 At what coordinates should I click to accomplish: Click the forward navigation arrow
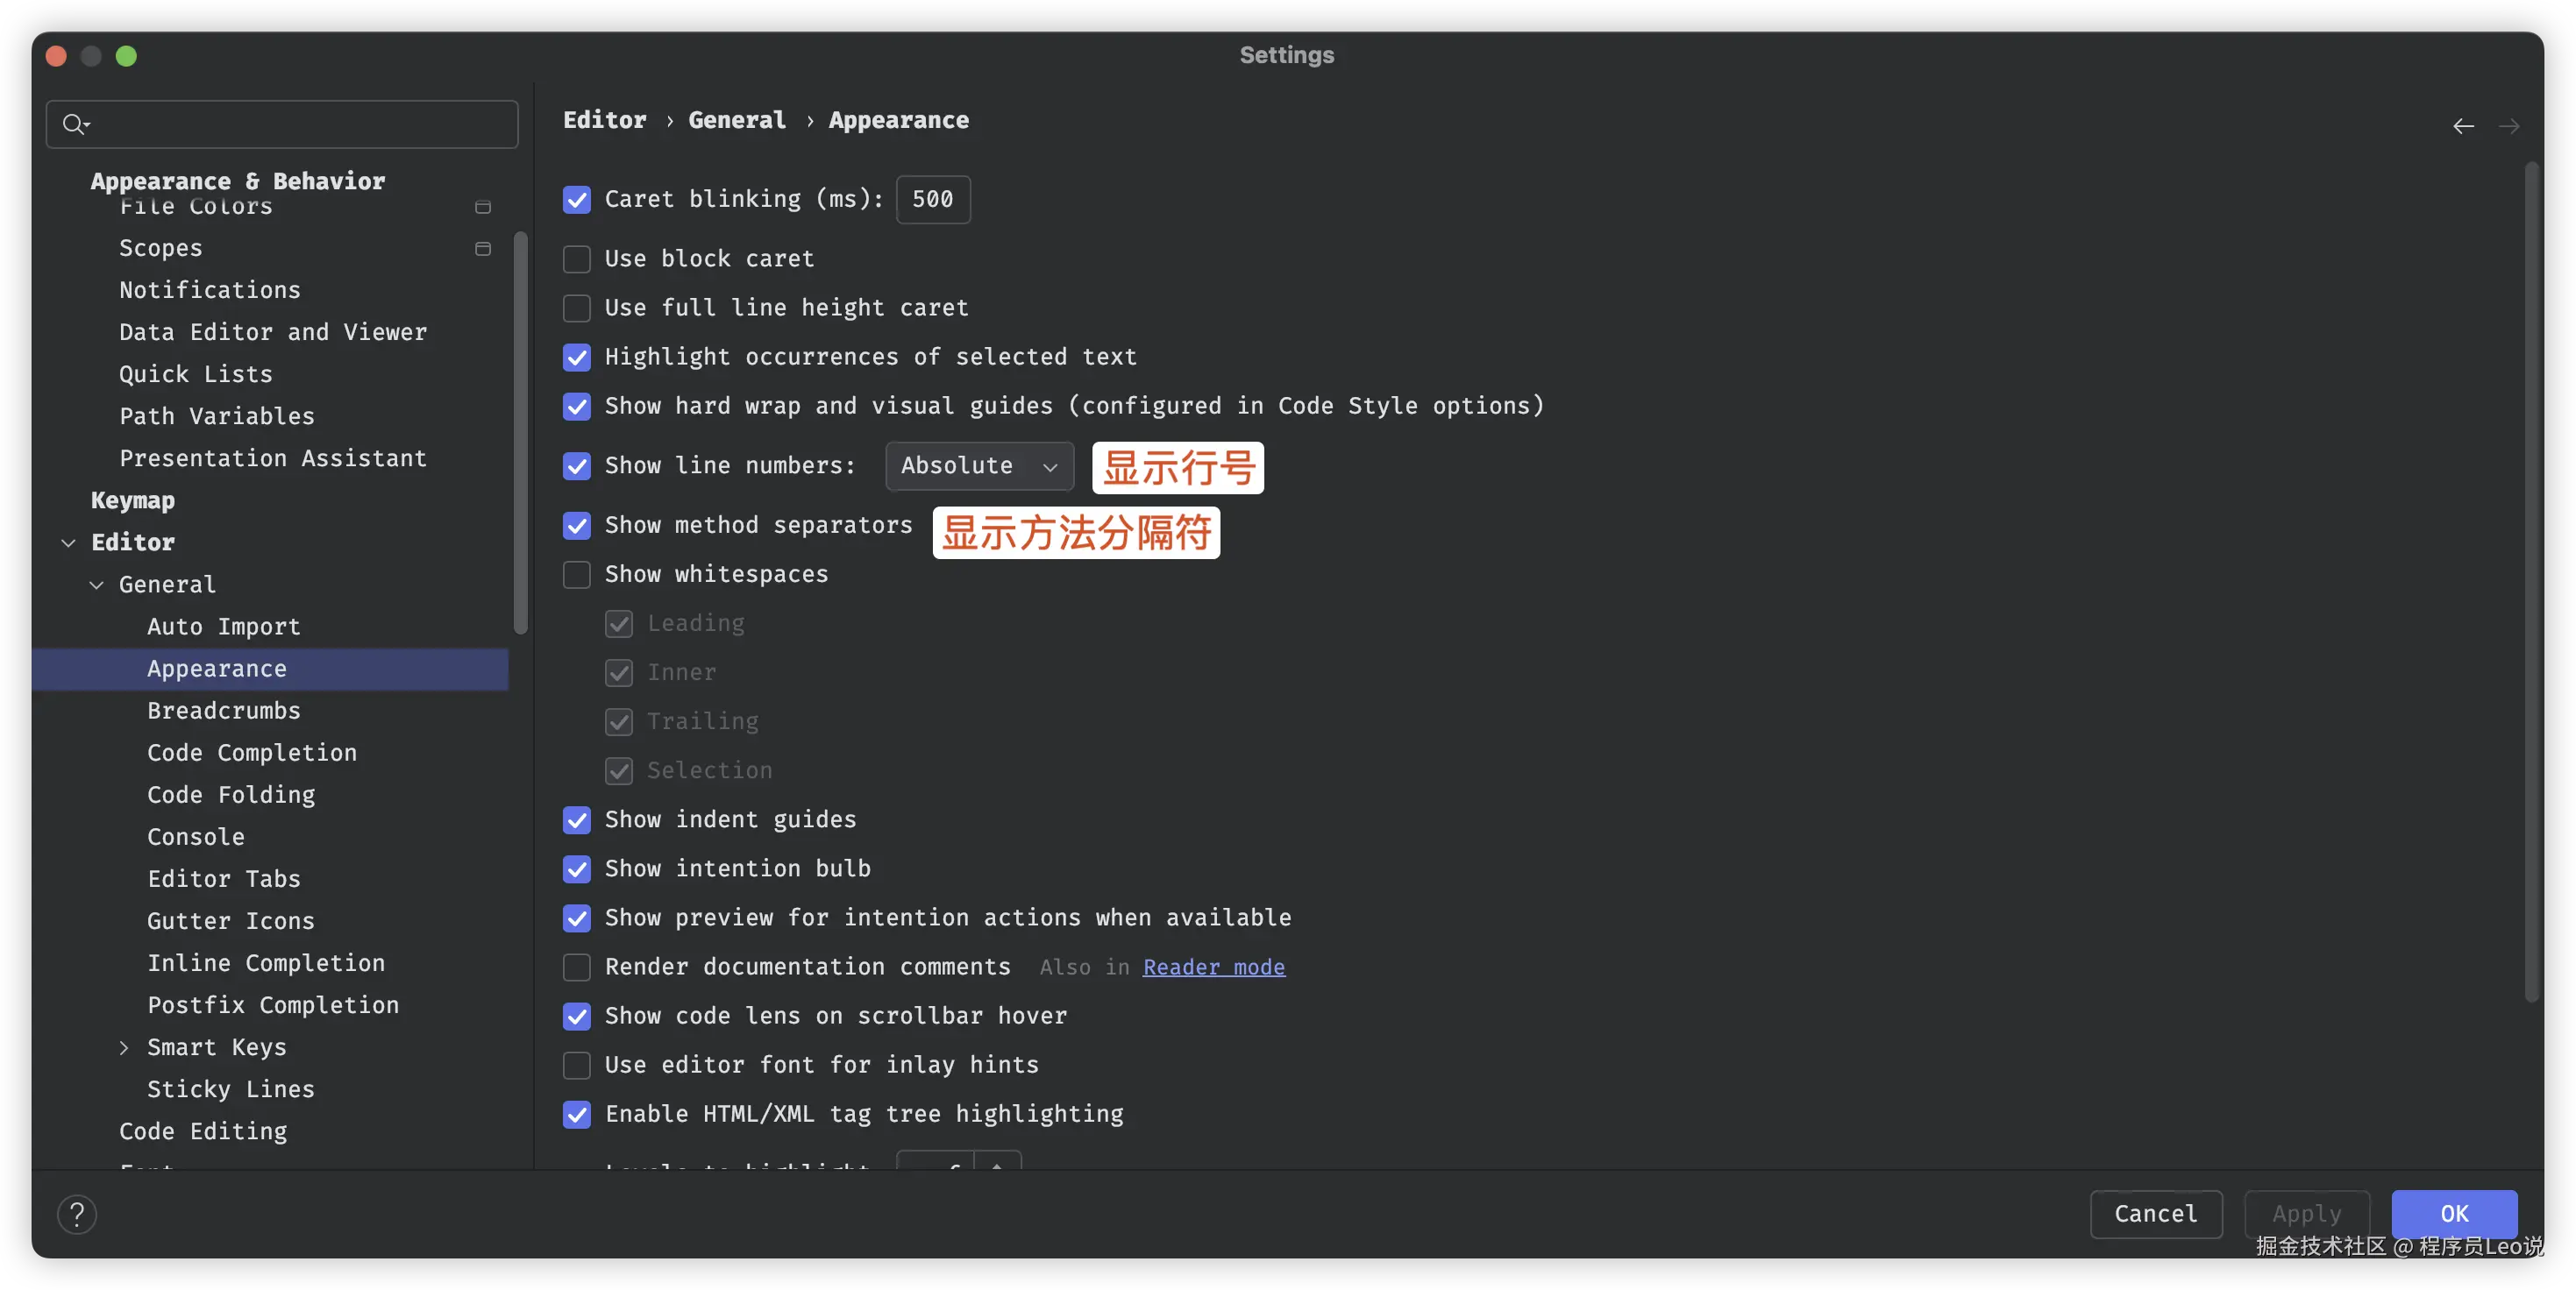coord(2509,126)
